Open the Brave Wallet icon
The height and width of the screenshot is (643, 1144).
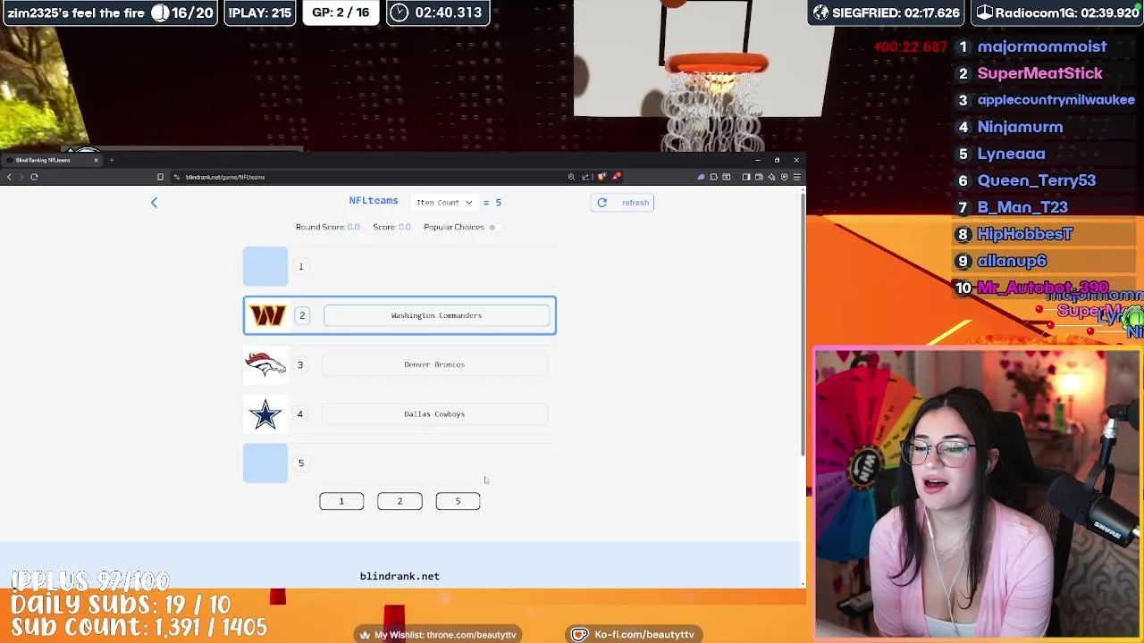click(x=759, y=177)
